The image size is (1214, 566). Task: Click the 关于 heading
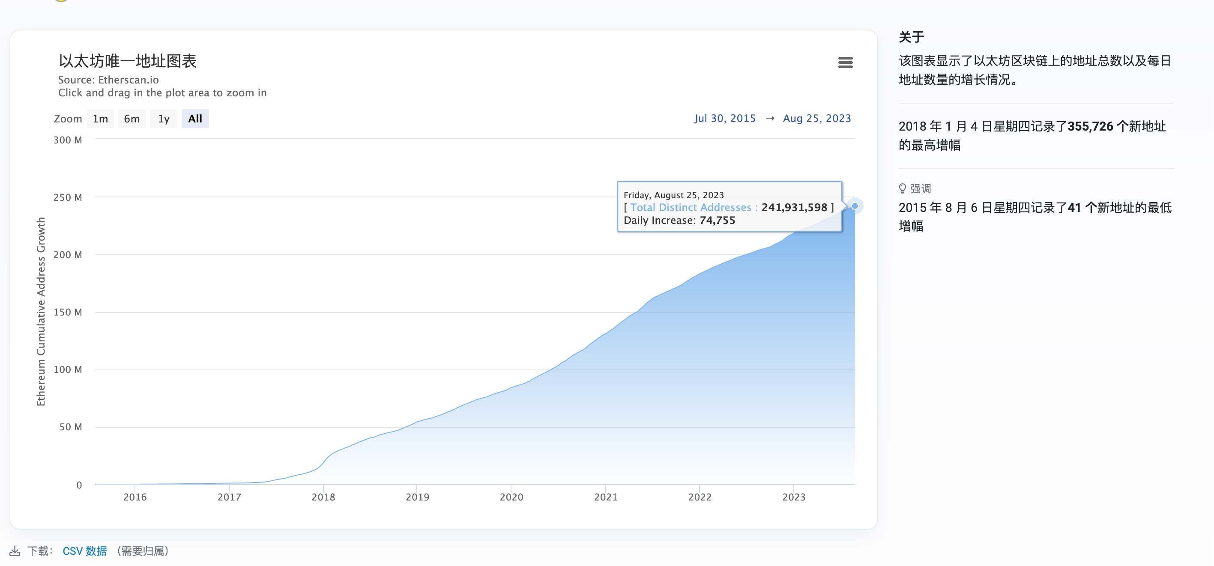(x=911, y=37)
